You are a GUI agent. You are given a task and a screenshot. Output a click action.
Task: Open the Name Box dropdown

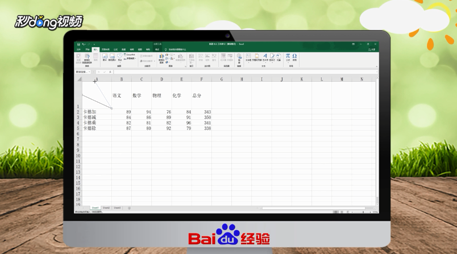click(89, 72)
